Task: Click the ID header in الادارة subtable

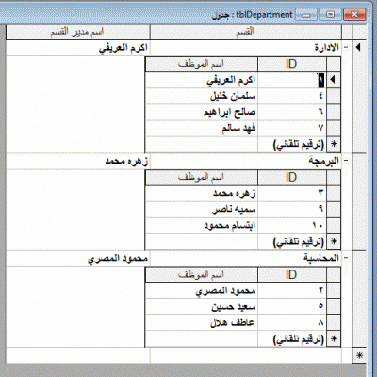Action: 292,64
